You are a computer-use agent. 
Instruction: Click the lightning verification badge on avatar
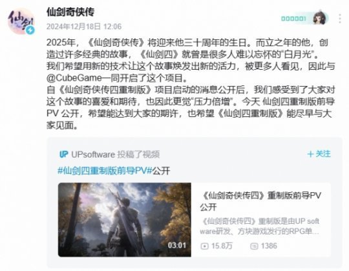tap(30, 30)
